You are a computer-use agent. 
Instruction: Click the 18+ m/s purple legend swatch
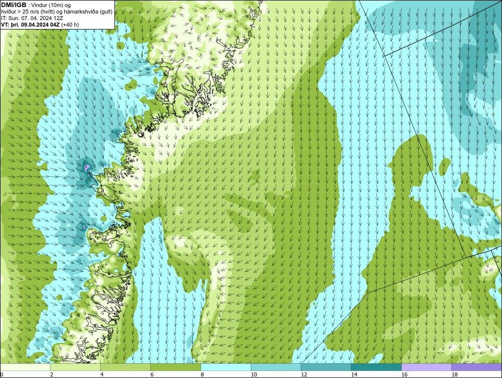tap(476, 367)
